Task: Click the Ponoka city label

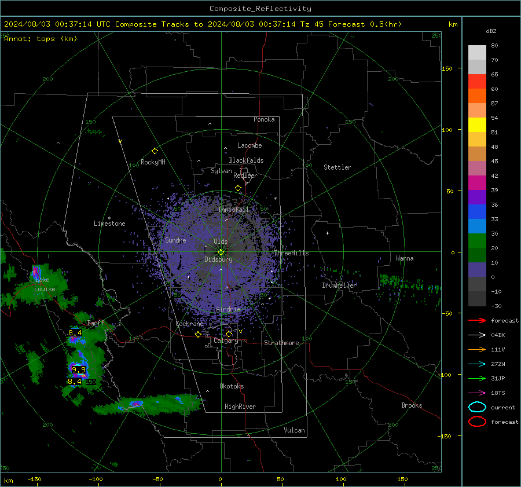Action: pyautogui.click(x=264, y=119)
